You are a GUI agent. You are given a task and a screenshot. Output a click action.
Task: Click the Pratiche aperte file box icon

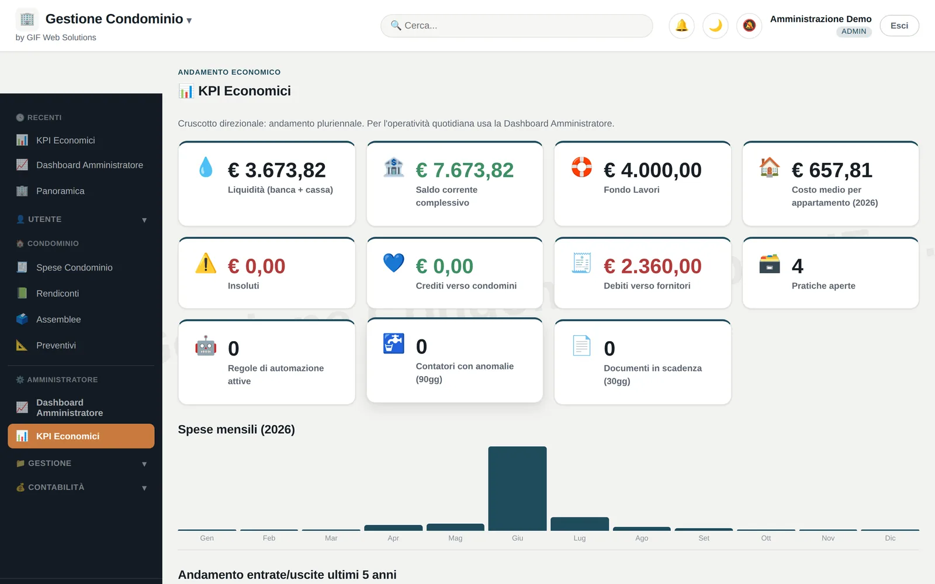point(770,263)
